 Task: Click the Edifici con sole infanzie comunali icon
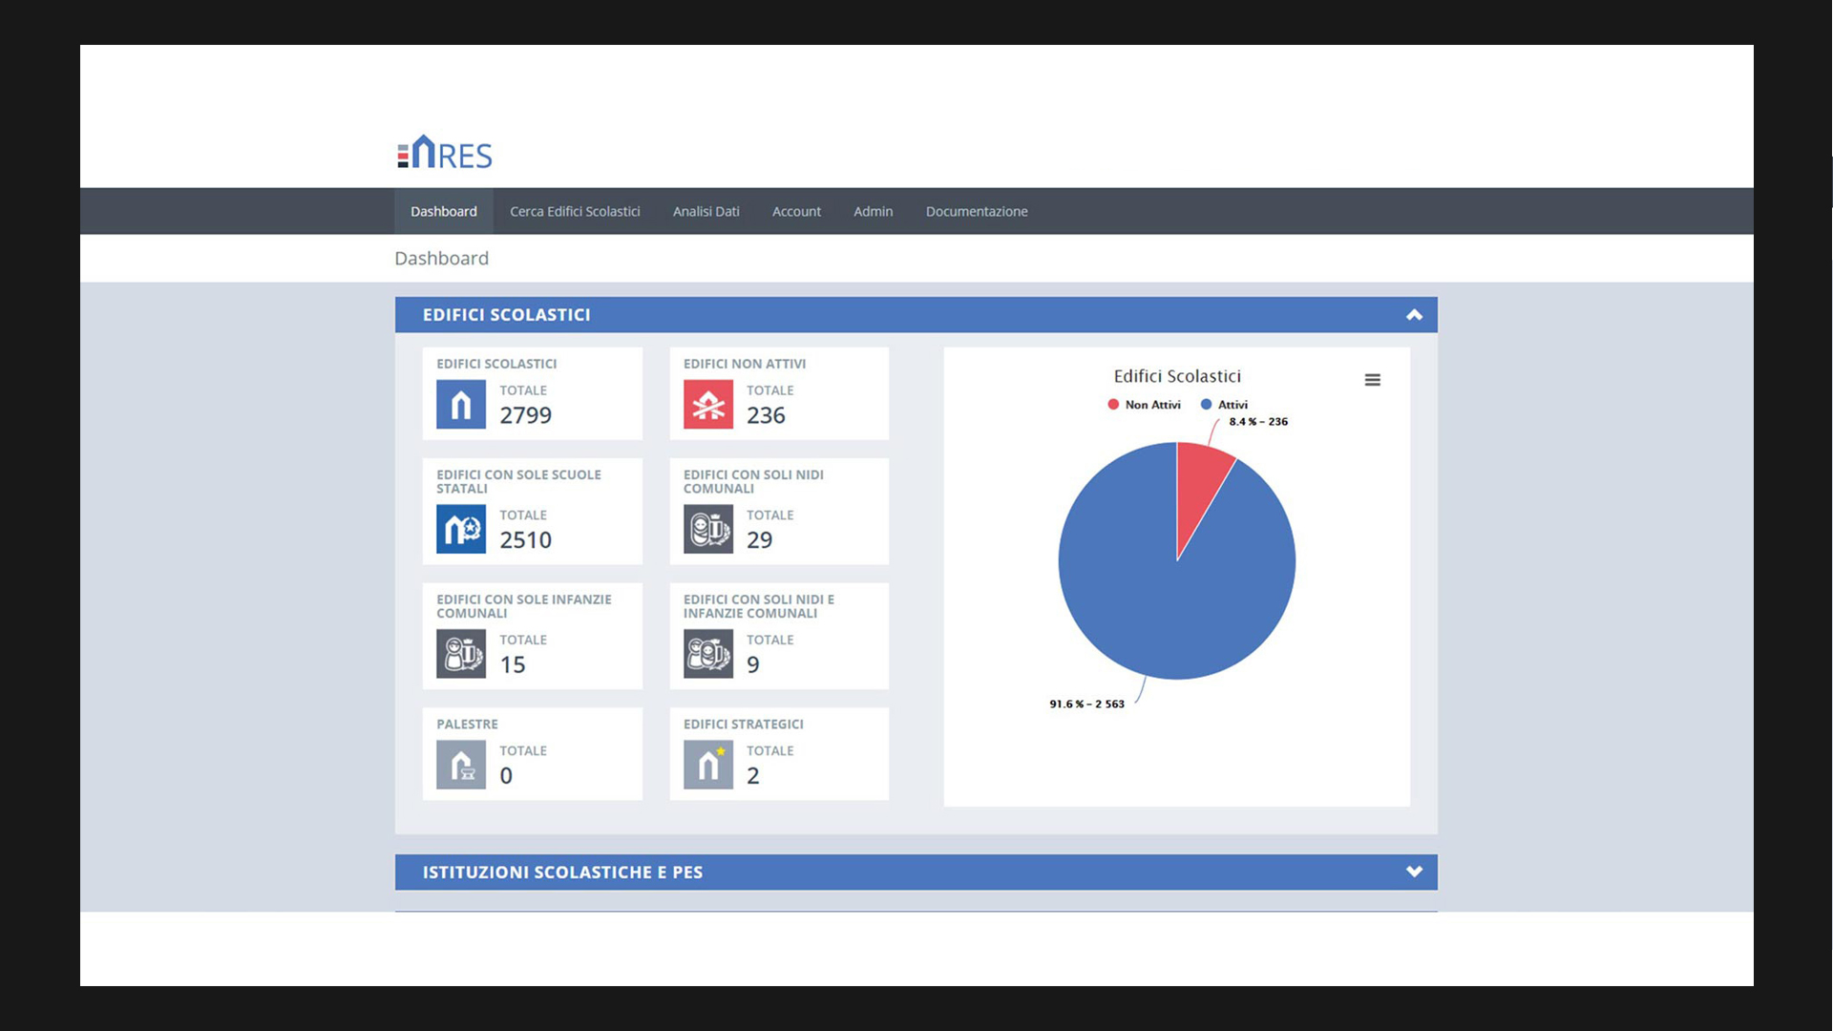click(461, 654)
